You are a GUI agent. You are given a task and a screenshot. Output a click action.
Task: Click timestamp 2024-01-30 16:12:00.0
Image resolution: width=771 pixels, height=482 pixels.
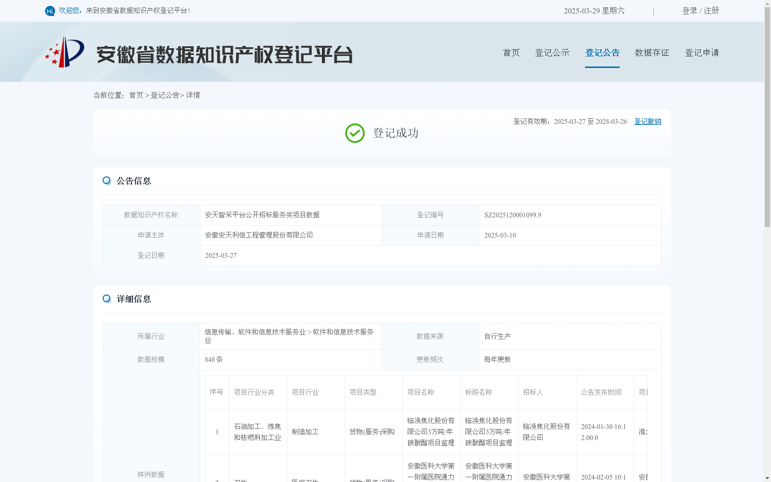[x=603, y=432]
